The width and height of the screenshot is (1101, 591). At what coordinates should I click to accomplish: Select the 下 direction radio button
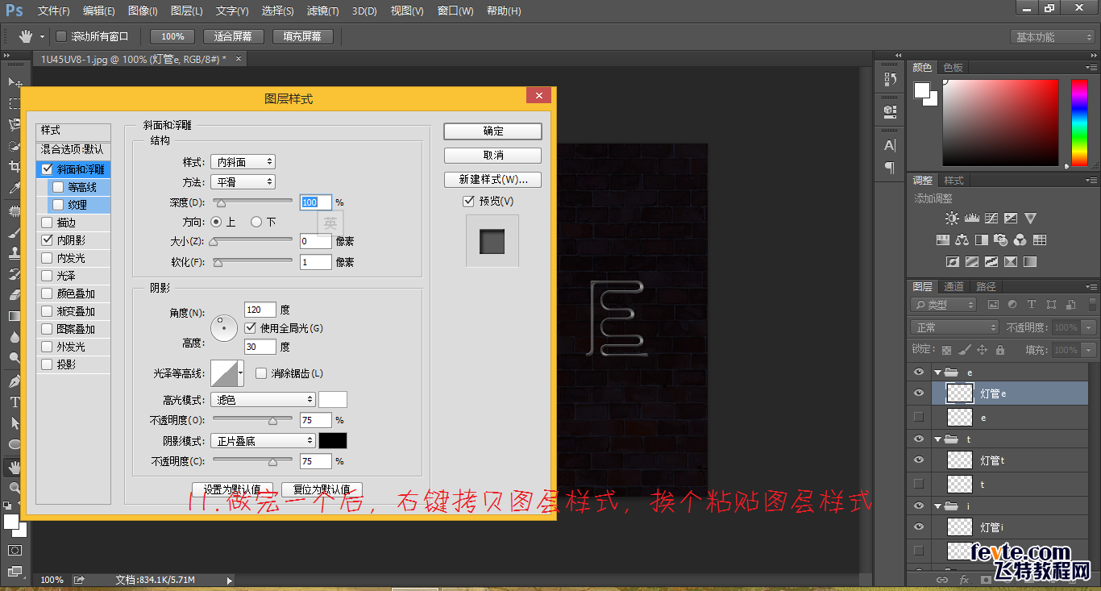(256, 222)
